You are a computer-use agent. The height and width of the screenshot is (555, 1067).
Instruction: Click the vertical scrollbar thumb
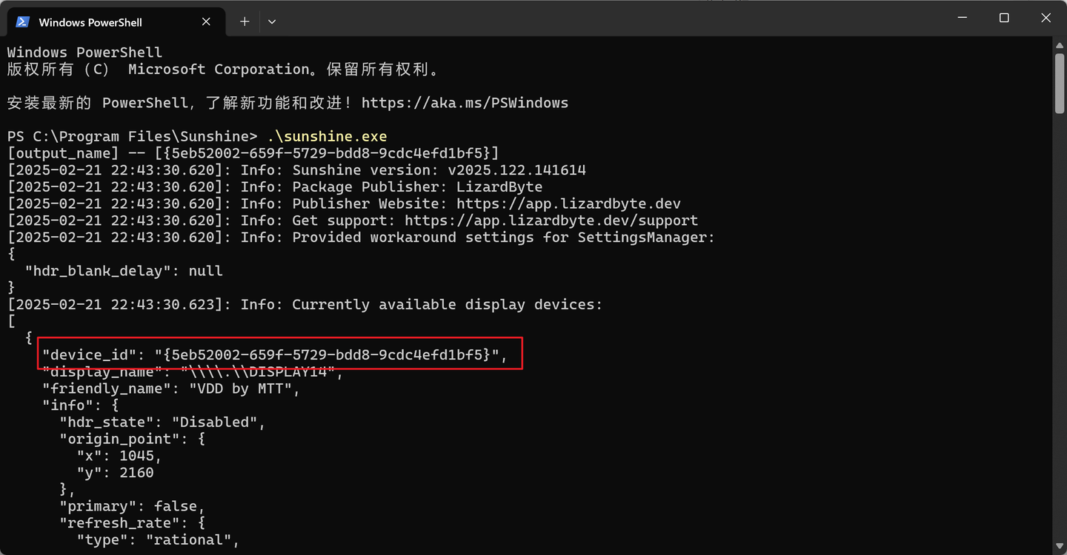click(x=1059, y=81)
